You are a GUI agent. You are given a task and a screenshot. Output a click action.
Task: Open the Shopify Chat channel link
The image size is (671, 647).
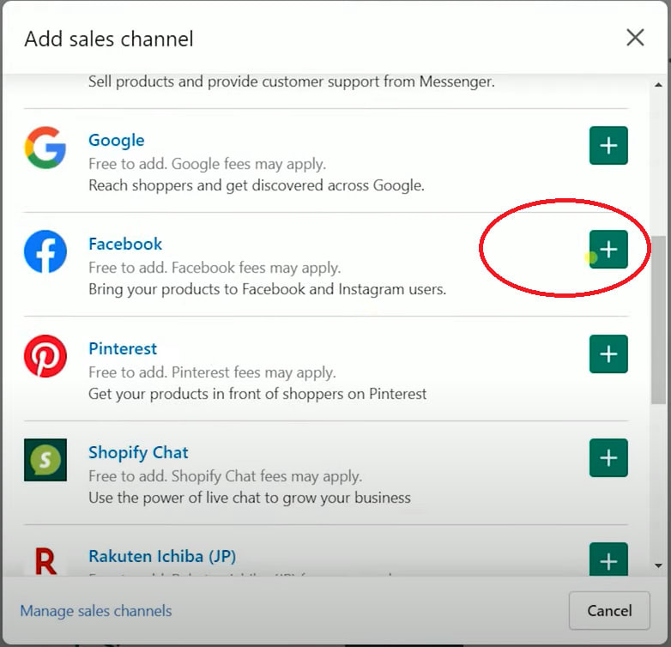coord(138,453)
